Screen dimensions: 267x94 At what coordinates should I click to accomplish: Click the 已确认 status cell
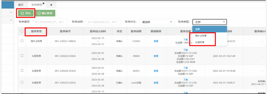[x=119, y=83]
